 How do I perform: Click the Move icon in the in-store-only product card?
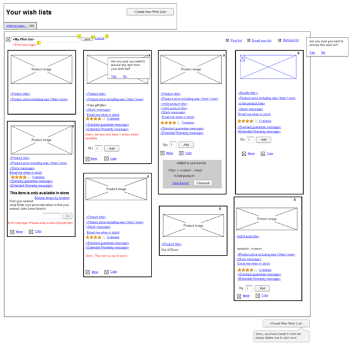[x=12, y=232]
